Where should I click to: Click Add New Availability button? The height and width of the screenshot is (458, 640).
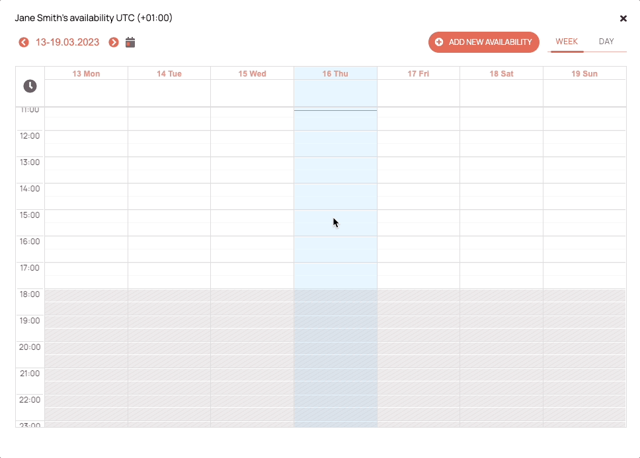click(484, 42)
